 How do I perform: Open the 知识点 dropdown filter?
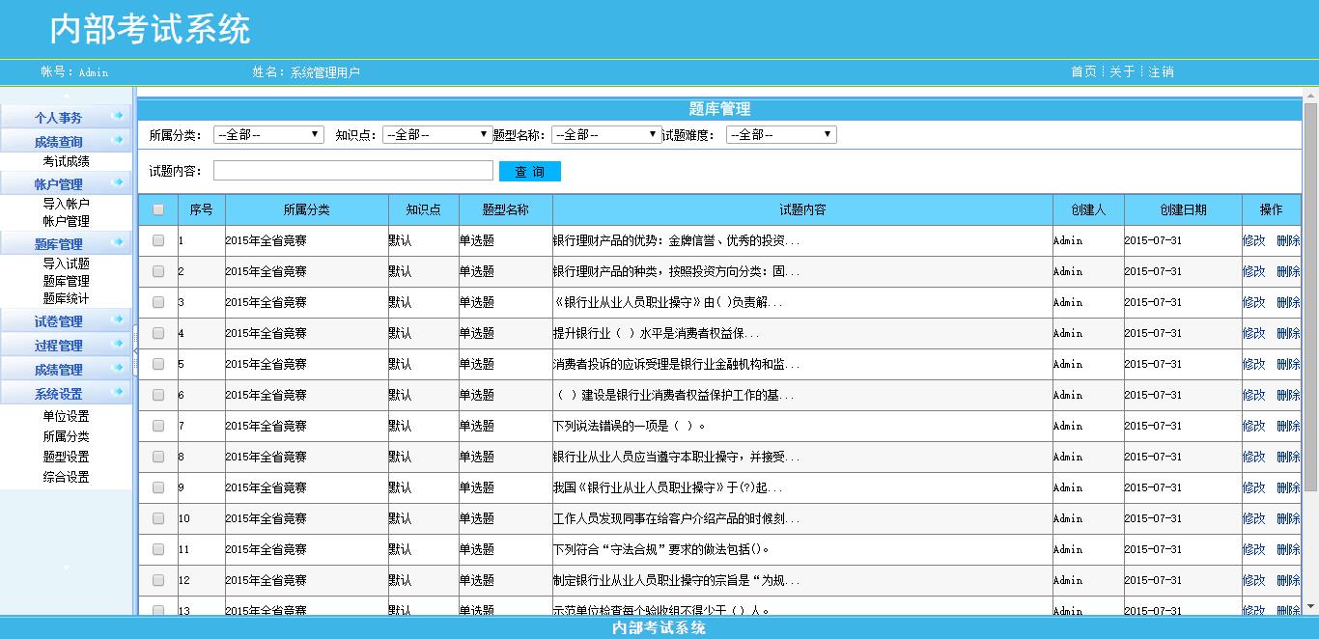pos(437,135)
